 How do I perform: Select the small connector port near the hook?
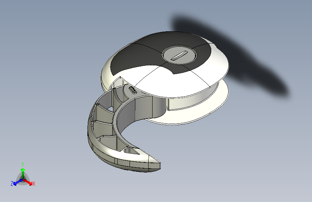pyautogui.click(x=132, y=90)
